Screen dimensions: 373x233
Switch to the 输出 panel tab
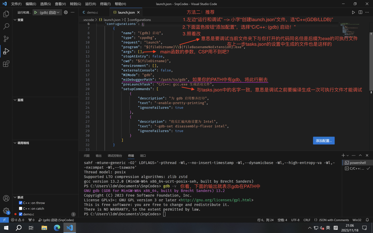[x=99, y=156]
